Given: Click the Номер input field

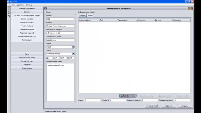Looking at the screenshot, I should tap(60, 19).
